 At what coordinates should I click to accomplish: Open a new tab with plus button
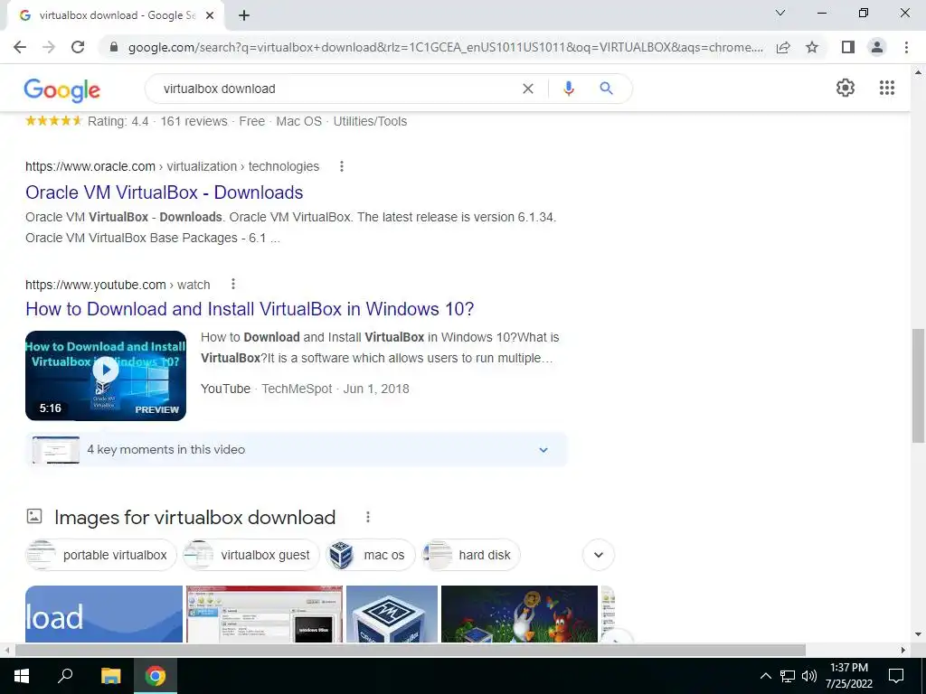click(244, 15)
